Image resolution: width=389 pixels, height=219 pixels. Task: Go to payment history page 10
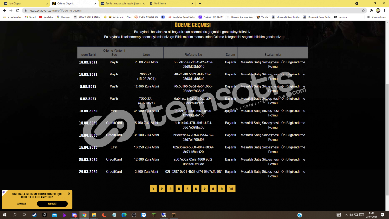tap(231, 189)
